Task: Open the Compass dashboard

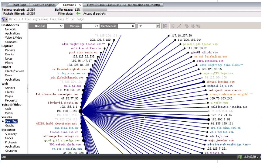Action: (11, 42)
